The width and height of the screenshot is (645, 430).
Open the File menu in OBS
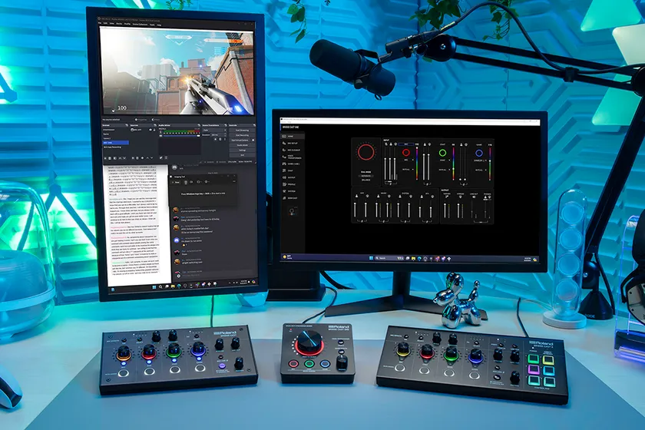pos(101,25)
